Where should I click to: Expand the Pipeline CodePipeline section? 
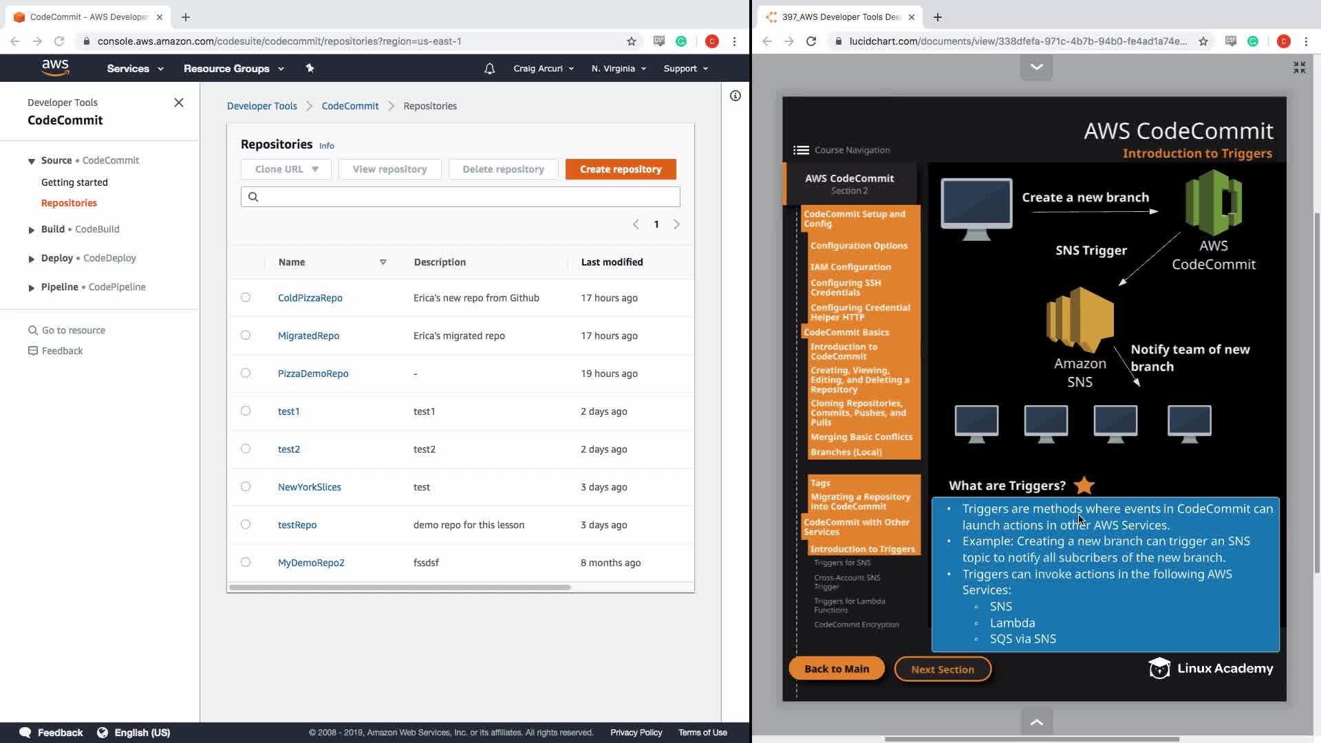pyautogui.click(x=32, y=288)
